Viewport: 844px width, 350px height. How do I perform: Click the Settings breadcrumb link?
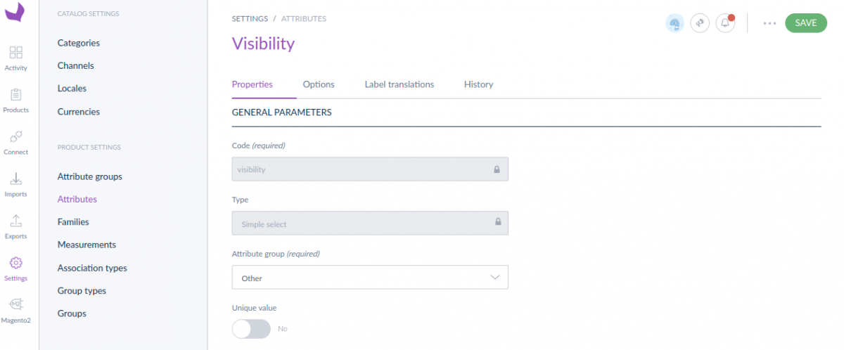250,19
